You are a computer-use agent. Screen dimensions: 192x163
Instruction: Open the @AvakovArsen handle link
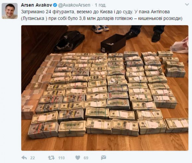pyautogui.click(x=74, y=5)
